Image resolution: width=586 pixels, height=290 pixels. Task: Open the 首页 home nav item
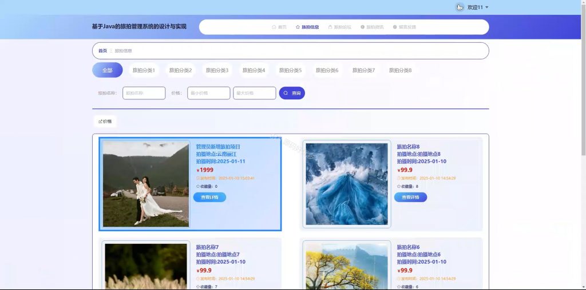279,27
